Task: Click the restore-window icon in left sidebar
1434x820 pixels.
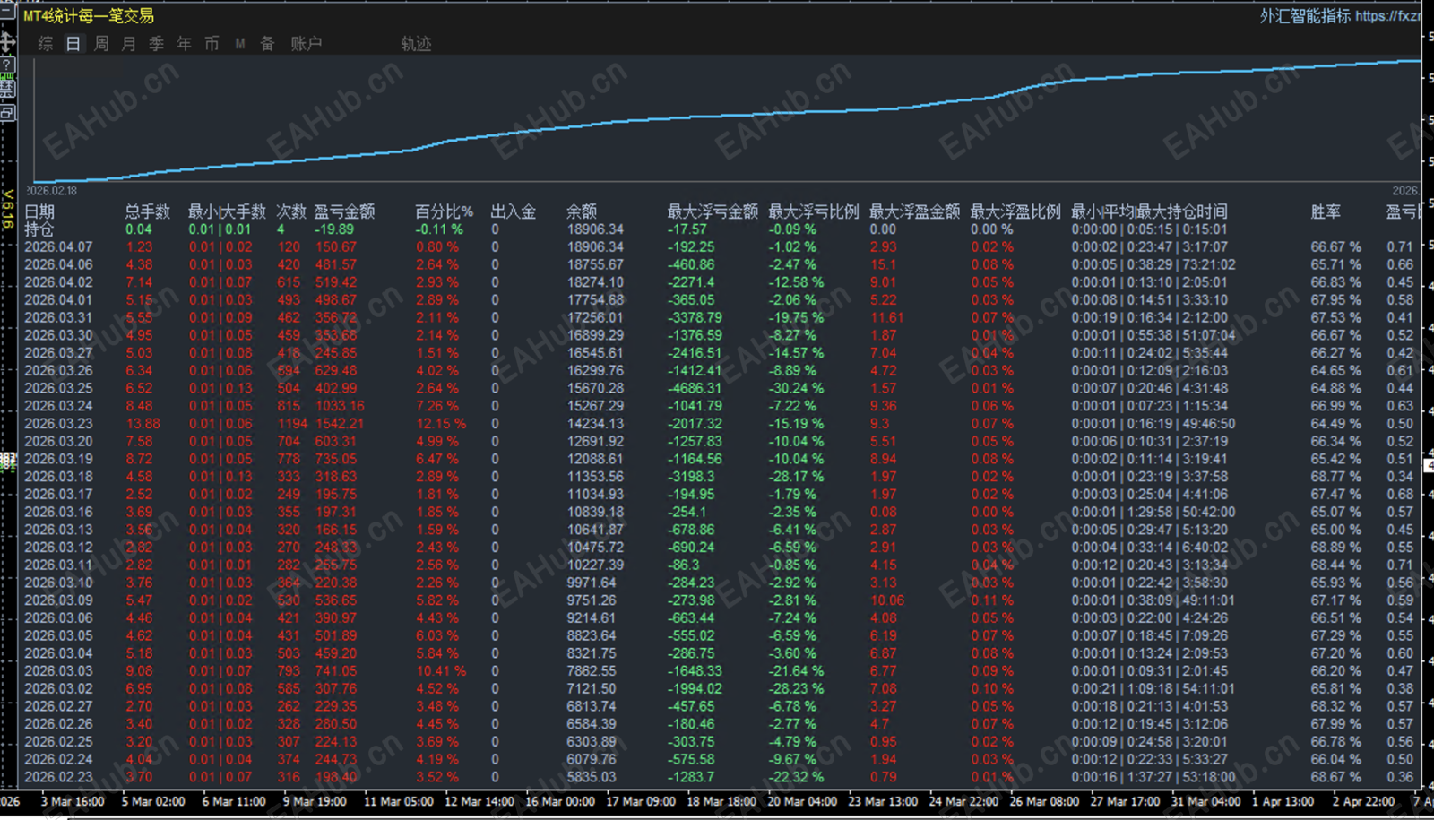Action: click(7, 113)
